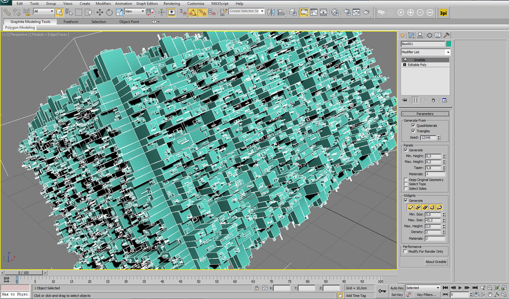Click the Pin Stack icon under modifier stack

(405, 100)
